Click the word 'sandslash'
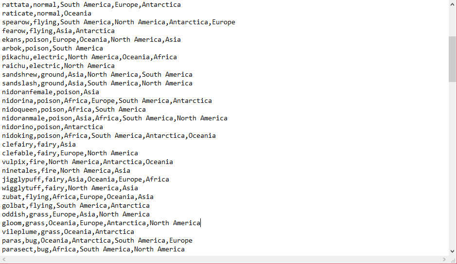 point(19,83)
